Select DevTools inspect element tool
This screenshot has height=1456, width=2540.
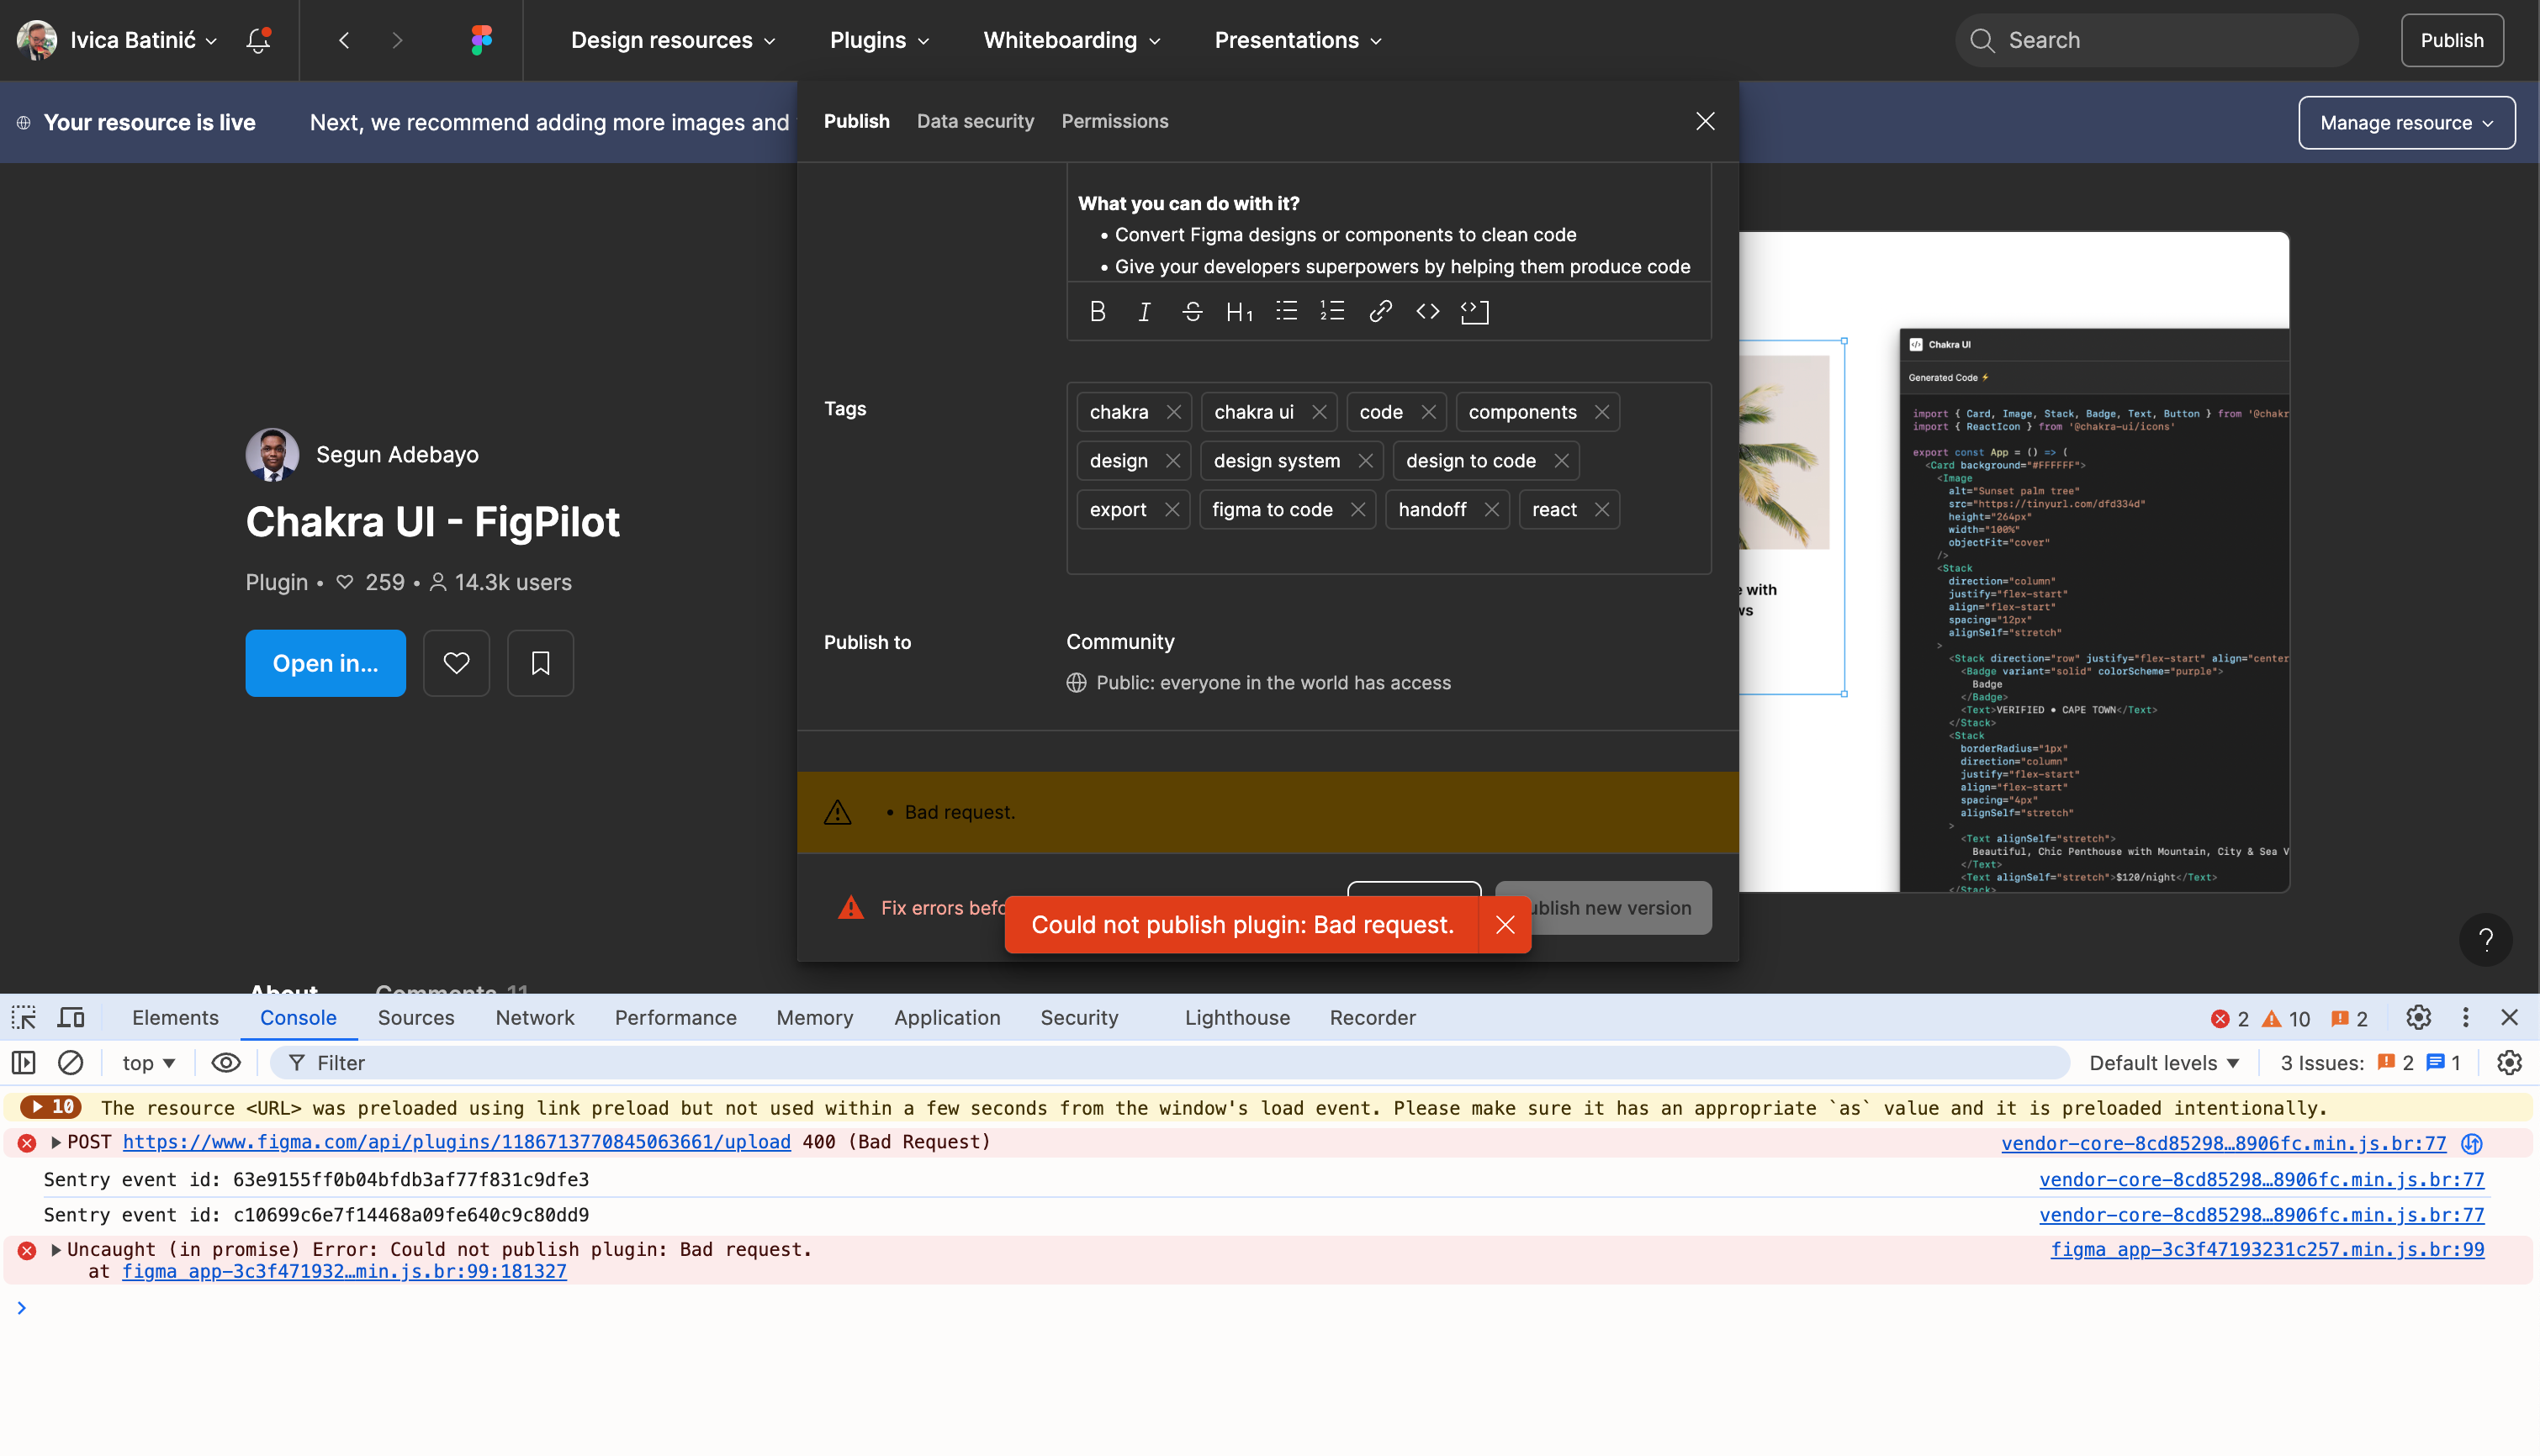click(x=24, y=1018)
